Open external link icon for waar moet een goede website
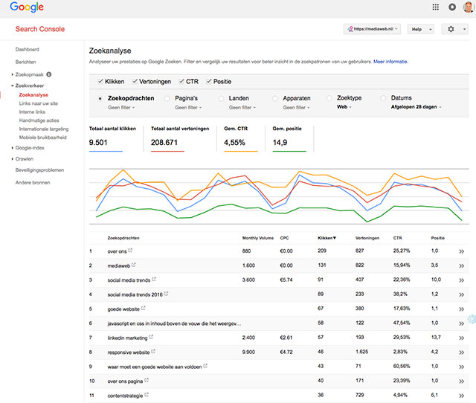Image resolution: width=476 pixels, height=403 pixels. (205, 366)
